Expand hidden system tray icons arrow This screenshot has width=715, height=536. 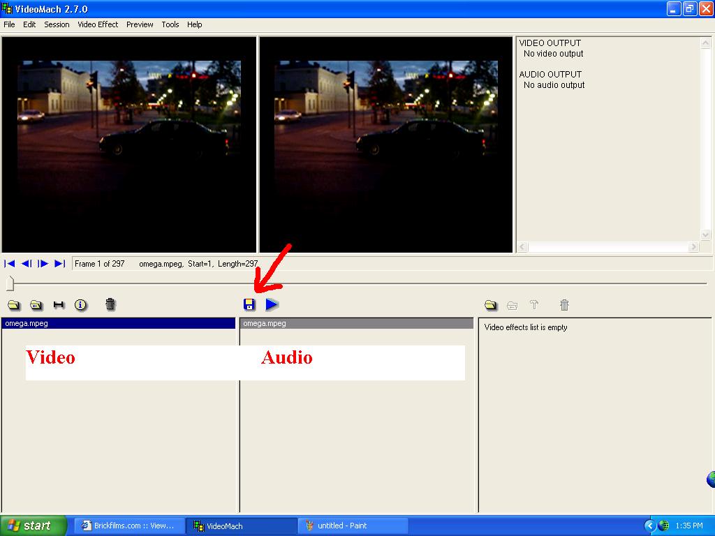coord(650,526)
